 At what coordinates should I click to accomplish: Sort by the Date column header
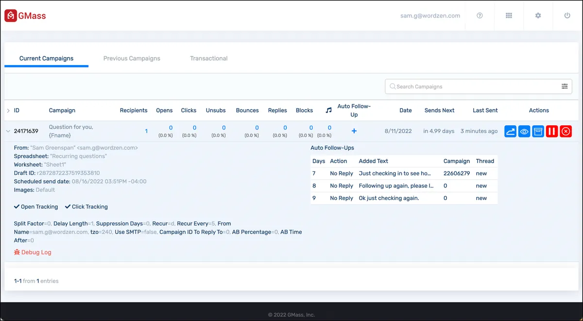coord(406,110)
